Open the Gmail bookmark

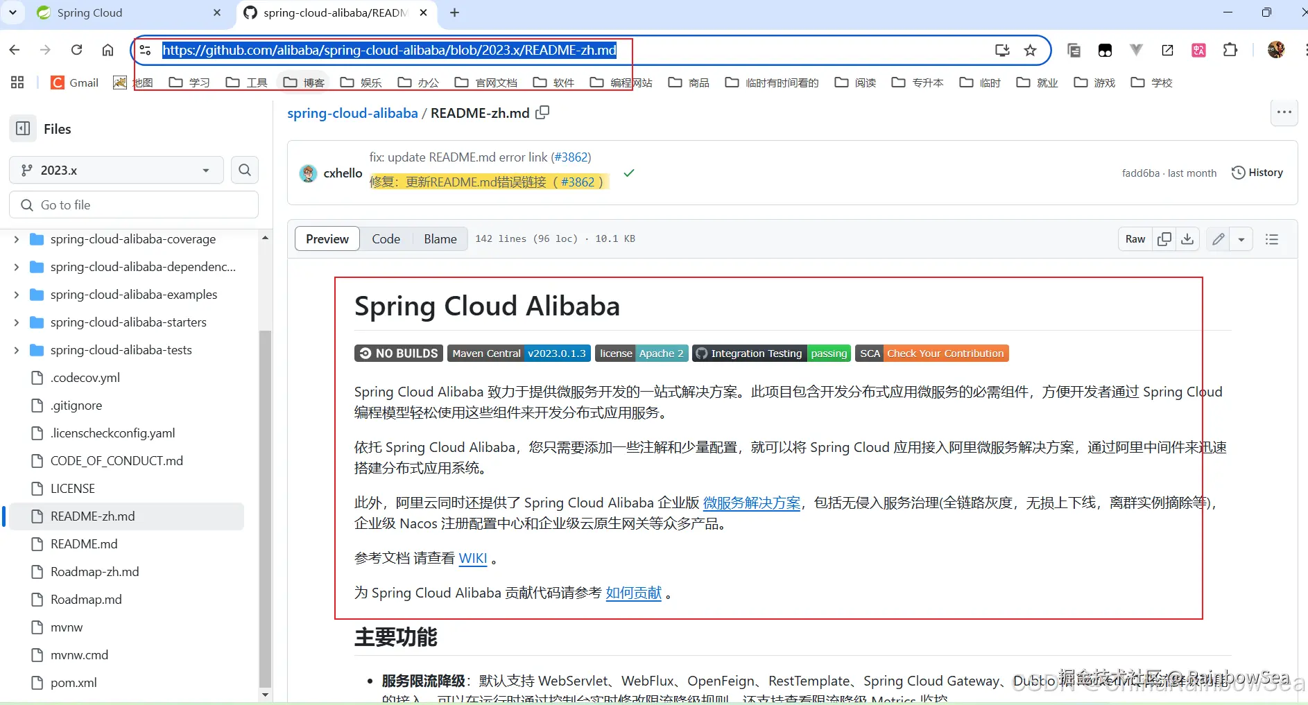[75, 82]
